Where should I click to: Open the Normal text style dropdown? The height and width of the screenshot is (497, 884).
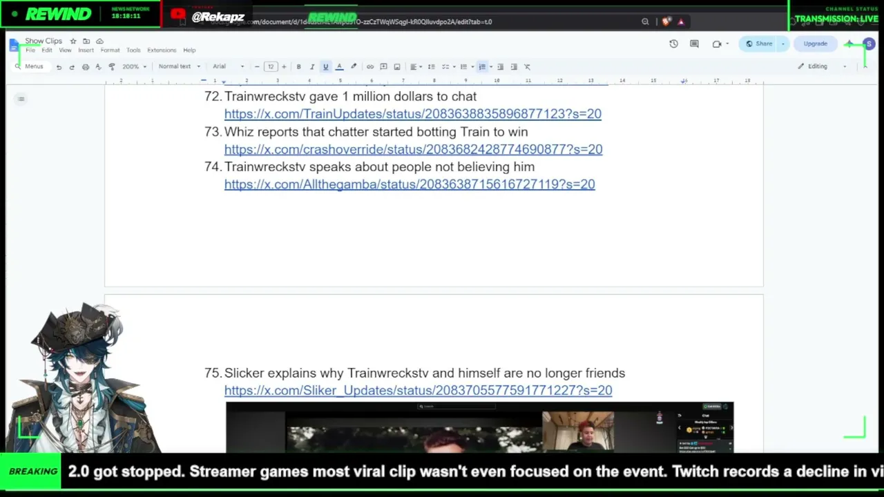(179, 67)
